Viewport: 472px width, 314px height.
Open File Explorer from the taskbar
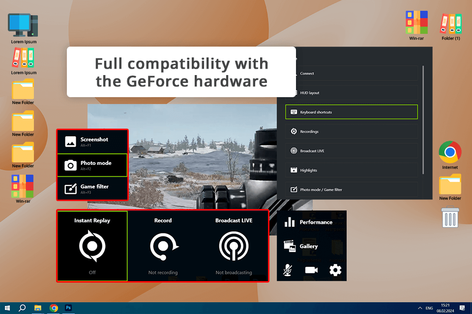[38, 308]
